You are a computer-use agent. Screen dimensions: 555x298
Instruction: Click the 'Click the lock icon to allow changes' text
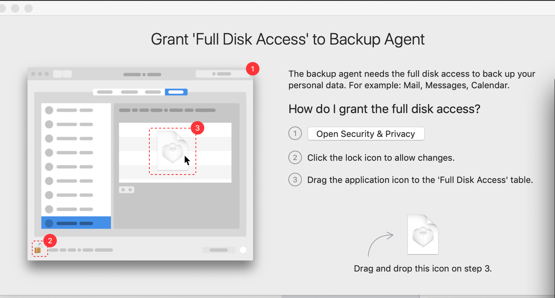point(381,158)
